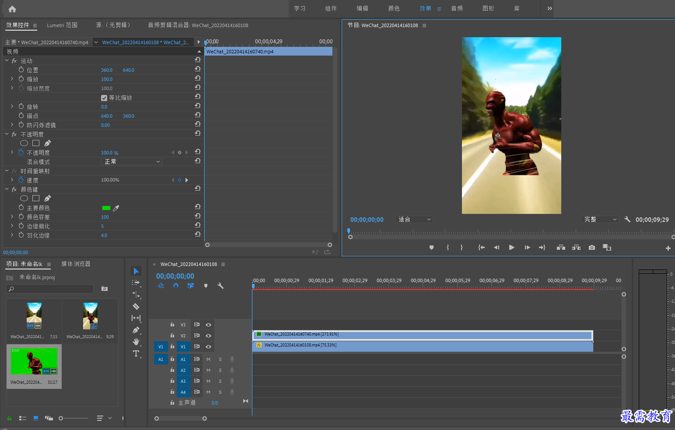Viewport: 675px width, 430px height.
Task: Toggle V3 track eye visibility
Action: coord(209,325)
